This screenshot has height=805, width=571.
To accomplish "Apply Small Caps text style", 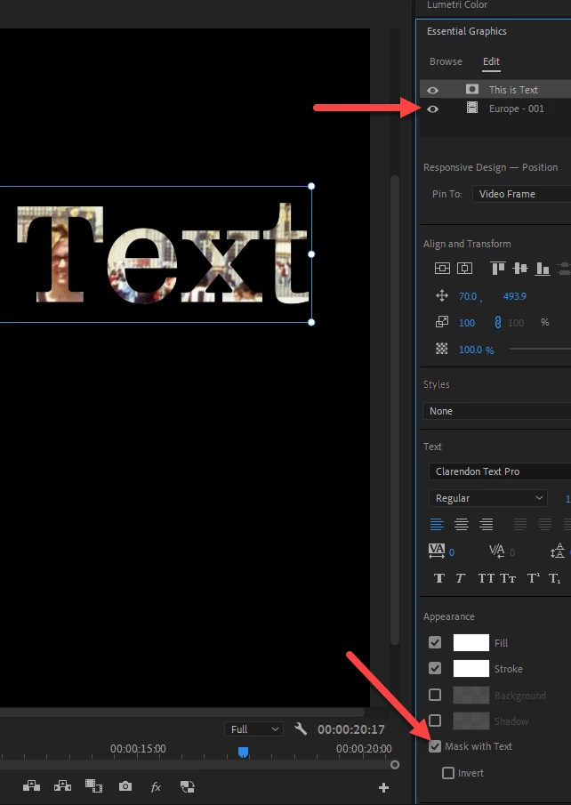I will [x=508, y=578].
